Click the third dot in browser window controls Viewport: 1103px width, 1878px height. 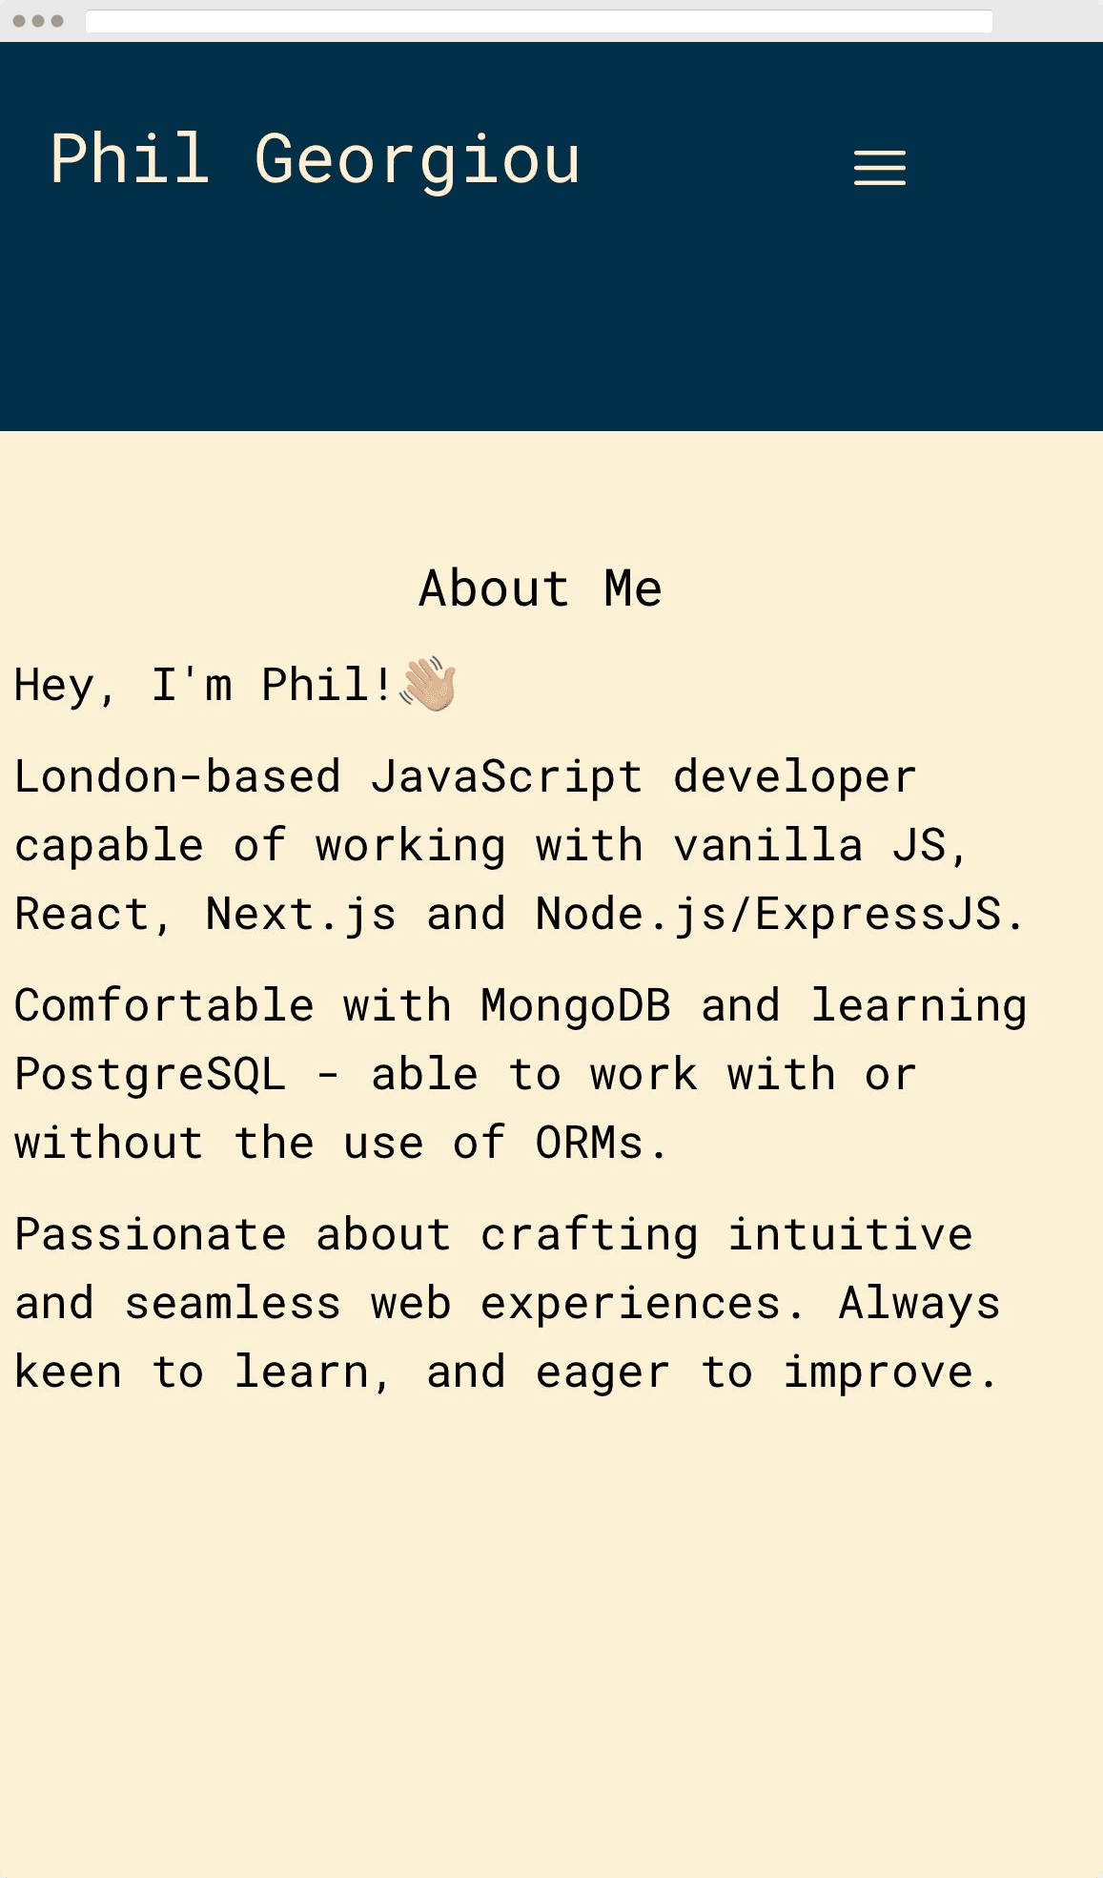tap(57, 21)
